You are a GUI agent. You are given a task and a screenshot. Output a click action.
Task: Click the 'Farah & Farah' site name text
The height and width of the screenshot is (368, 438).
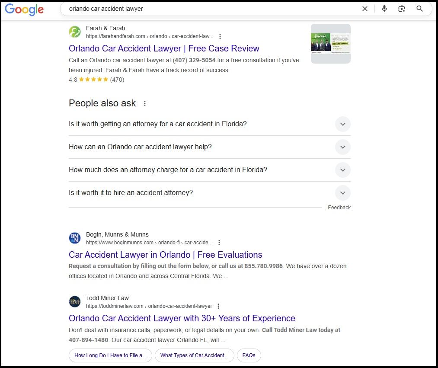coord(106,28)
